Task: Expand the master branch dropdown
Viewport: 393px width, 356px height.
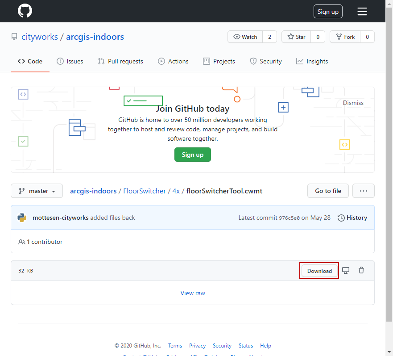Action: (37, 191)
